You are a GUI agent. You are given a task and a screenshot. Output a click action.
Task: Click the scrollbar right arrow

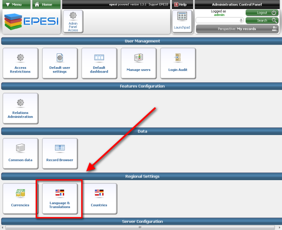point(280,227)
